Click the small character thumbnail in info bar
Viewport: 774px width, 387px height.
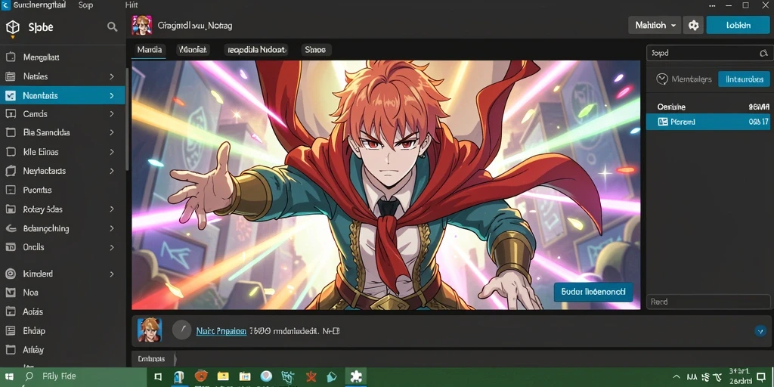click(x=149, y=330)
